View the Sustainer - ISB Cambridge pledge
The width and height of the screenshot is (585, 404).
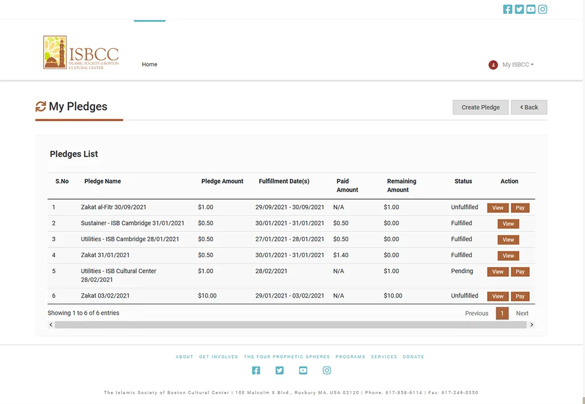click(x=508, y=224)
